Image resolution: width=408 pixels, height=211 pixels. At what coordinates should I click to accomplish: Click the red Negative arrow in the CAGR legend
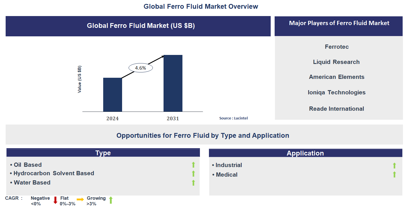tap(55, 201)
